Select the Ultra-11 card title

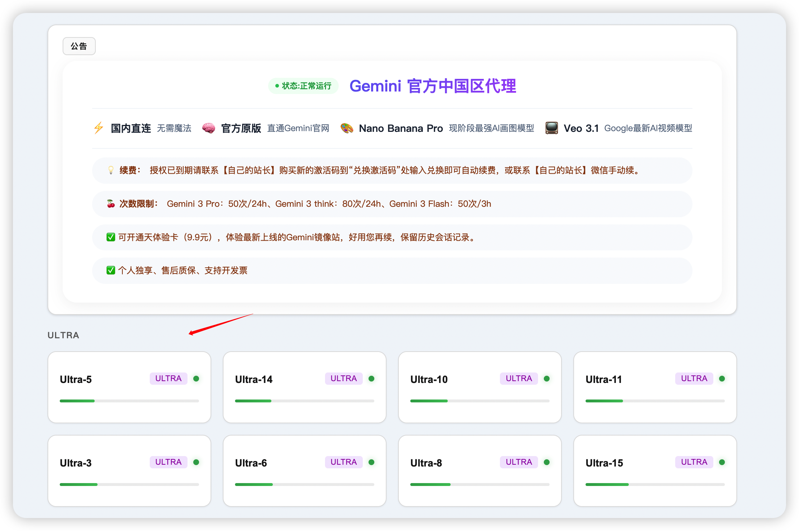tap(604, 379)
